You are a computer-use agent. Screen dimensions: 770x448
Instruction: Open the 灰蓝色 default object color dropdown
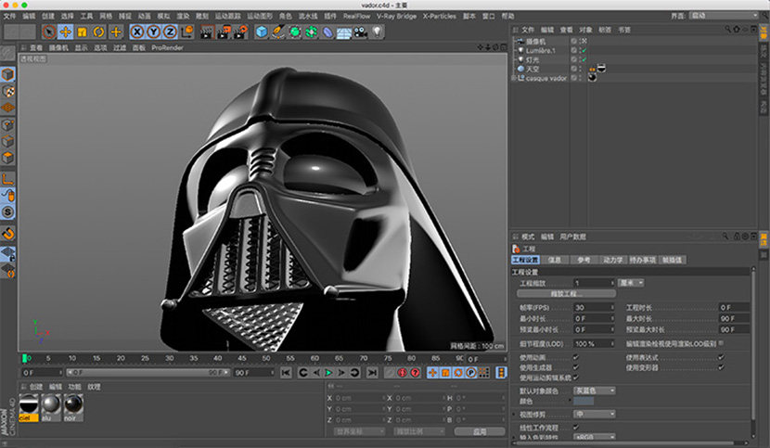[594, 390]
